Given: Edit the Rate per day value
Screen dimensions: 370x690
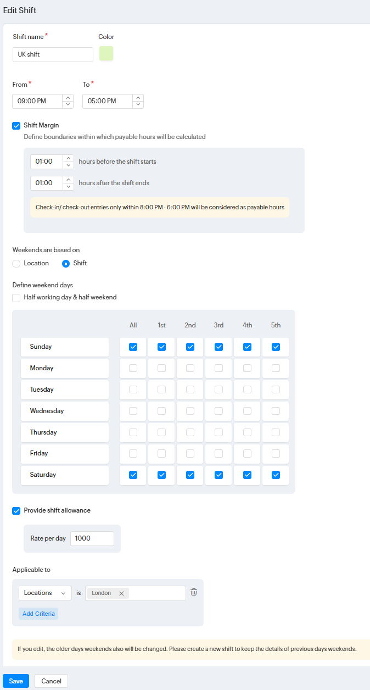Looking at the screenshot, I should 92,538.
